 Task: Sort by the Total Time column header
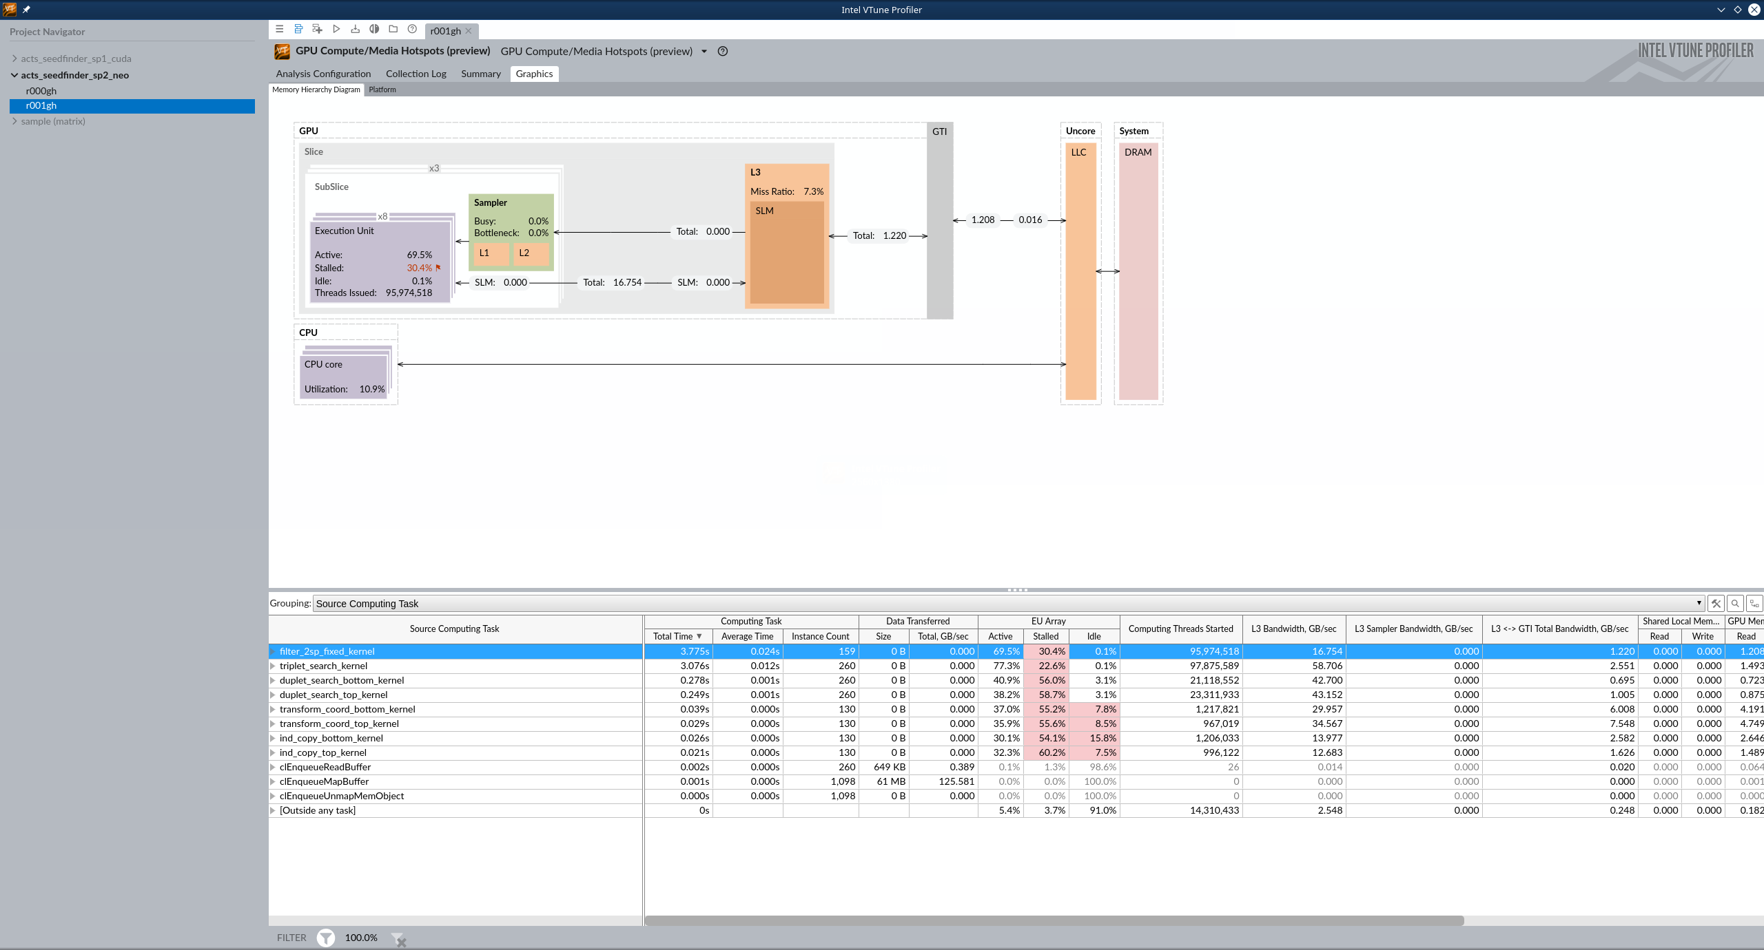coord(678,636)
